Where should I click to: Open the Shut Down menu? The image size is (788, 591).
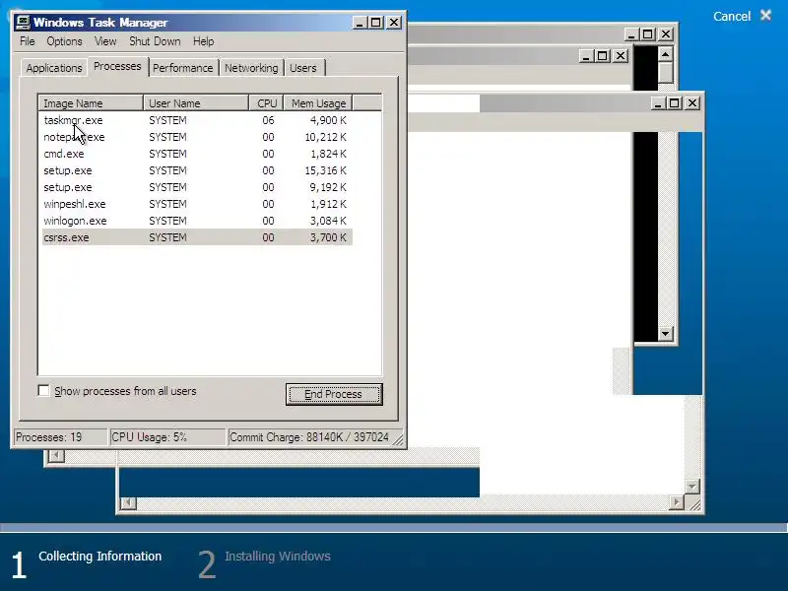(x=155, y=41)
